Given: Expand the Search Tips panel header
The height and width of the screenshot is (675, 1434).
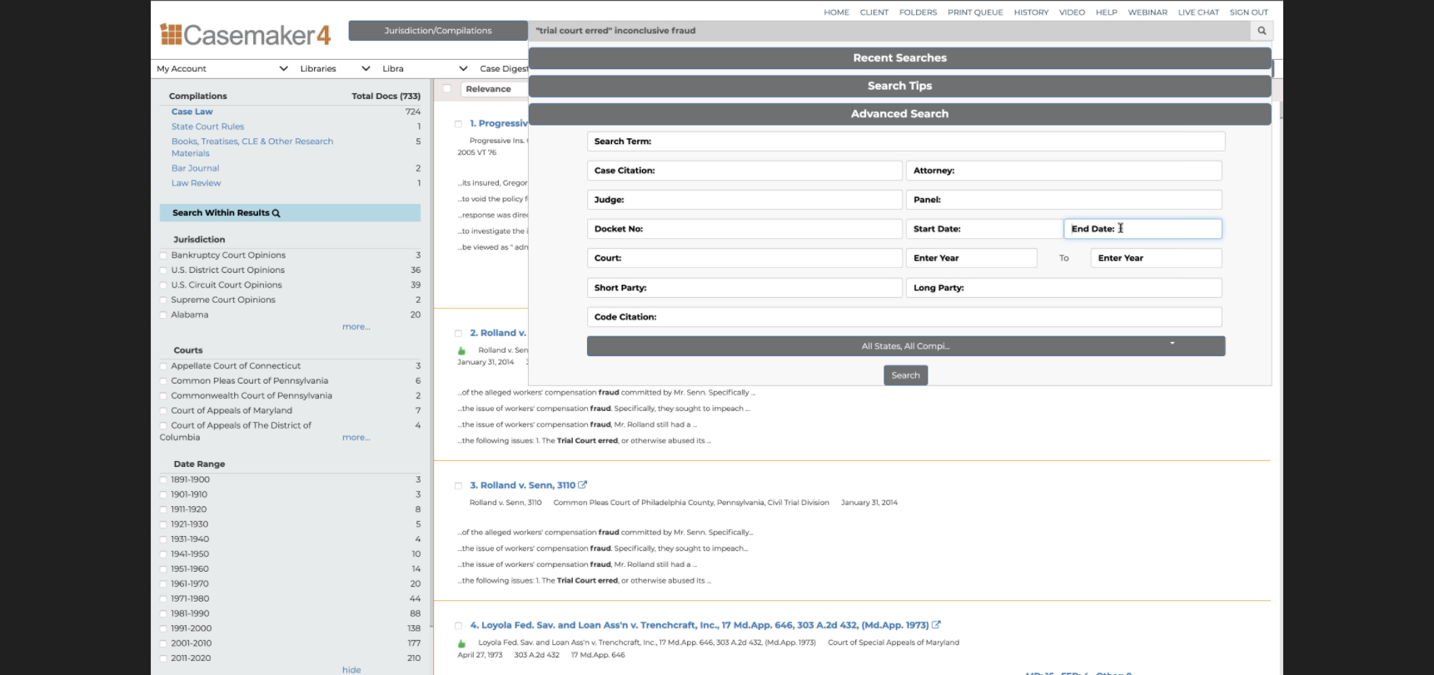Looking at the screenshot, I should (x=899, y=86).
